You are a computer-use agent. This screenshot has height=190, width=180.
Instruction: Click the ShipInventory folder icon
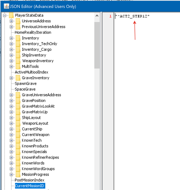[18, 55]
